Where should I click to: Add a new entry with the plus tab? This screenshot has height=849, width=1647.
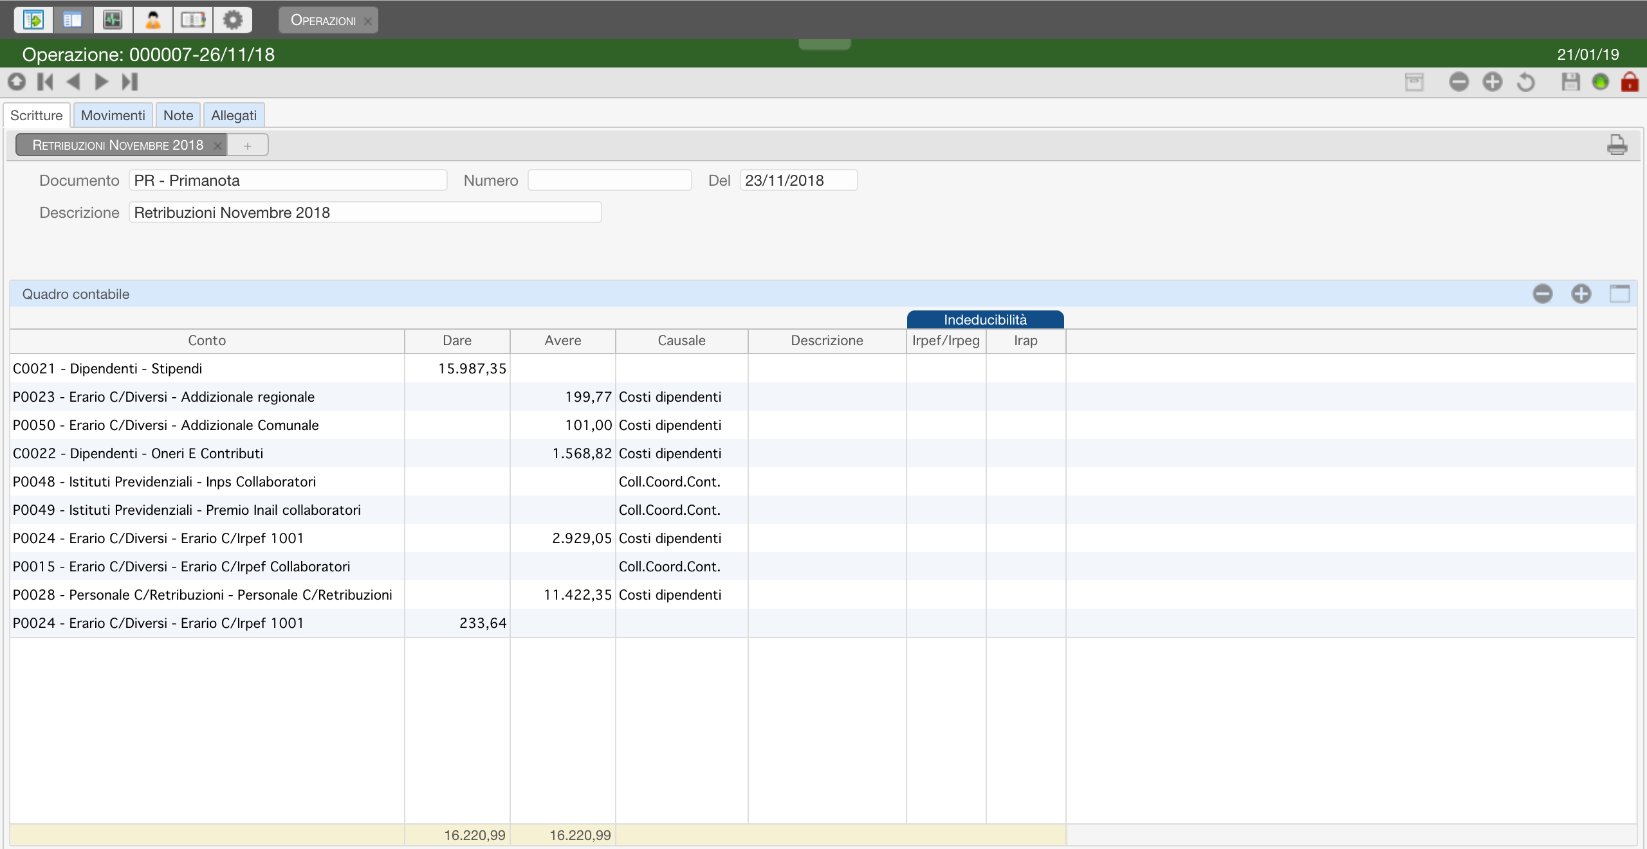pos(248,146)
